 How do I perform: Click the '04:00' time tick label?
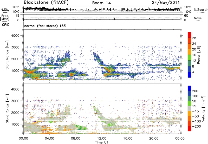pyautogui.click(x=49, y=139)
